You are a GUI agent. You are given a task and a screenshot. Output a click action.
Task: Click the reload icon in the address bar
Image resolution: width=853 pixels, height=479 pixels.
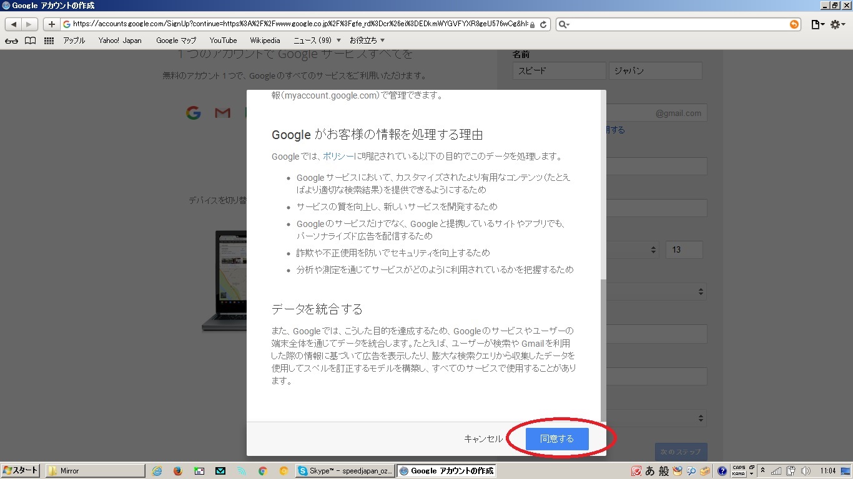(x=543, y=24)
